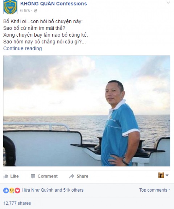Click the blue Like reaction icon

(x=6, y=190)
